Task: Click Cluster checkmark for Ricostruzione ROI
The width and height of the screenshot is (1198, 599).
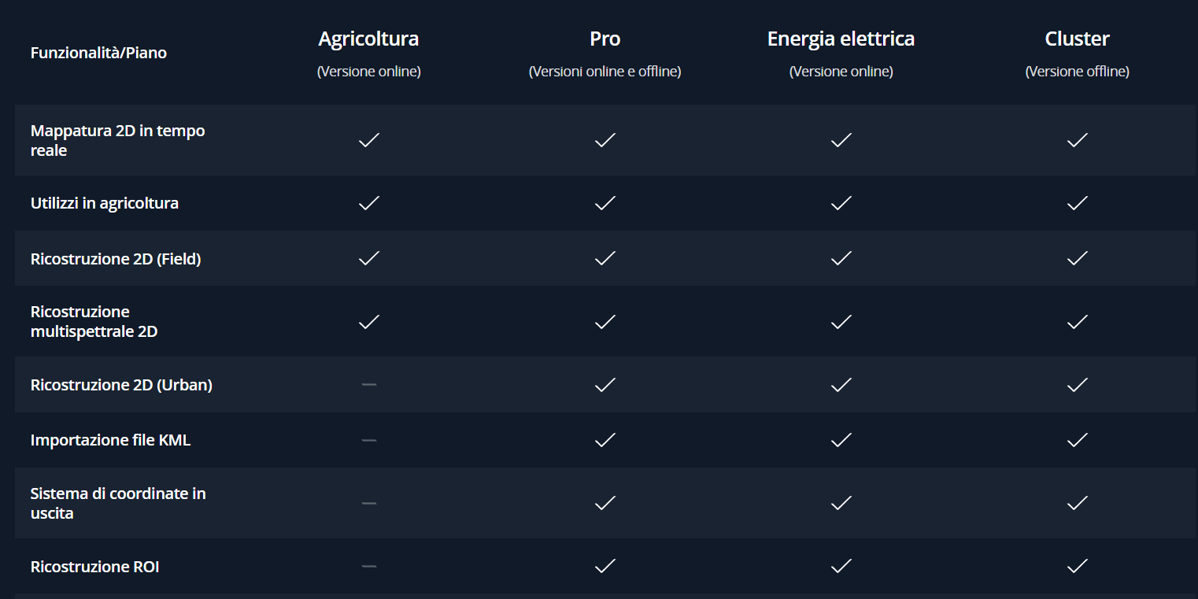Action: [1077, 566]
